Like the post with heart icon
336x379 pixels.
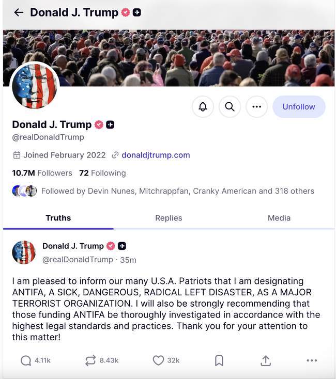coord(158,360)
